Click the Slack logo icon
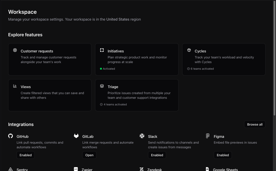This screenshot has width=276, height=171. point(142,136)
